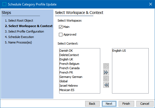This screenshot has height=108, width=155.
Task: Go to step 1 Select Root Object
Action: pyautogui.click(x=19, y=21)
